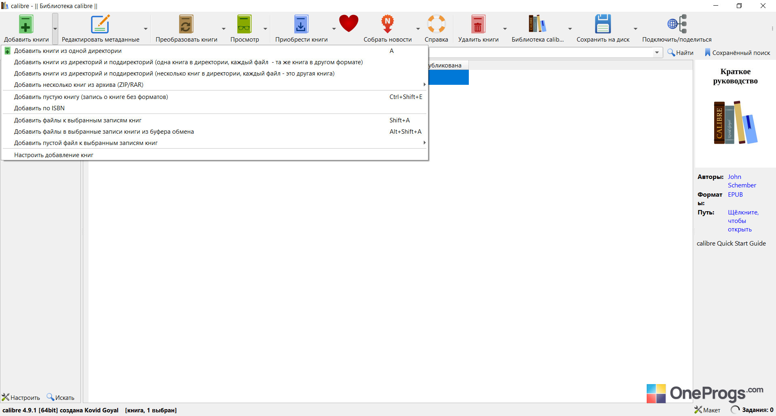Click the Connect/share globe icon
This screenshot has width=776, height=416.
(677, 24)
